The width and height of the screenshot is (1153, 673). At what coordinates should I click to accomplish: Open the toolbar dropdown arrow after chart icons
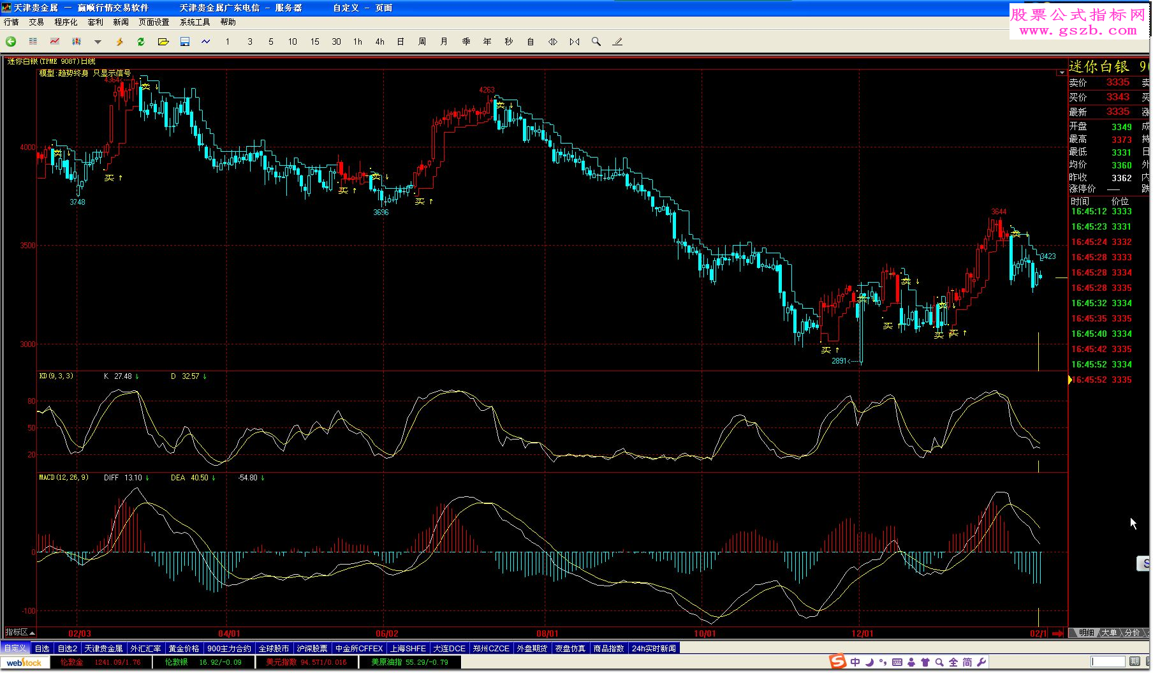[98, 41]
